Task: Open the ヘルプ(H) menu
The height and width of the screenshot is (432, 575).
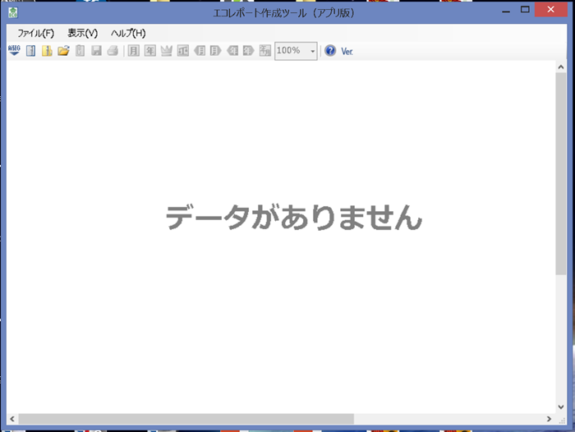Action: pyautogui.click(x=128, y=34)
